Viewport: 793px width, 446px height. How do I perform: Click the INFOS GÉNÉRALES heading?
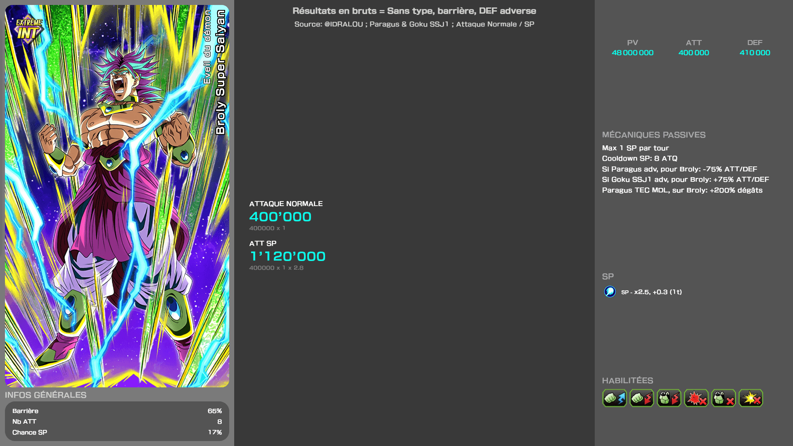coord(45,395)
